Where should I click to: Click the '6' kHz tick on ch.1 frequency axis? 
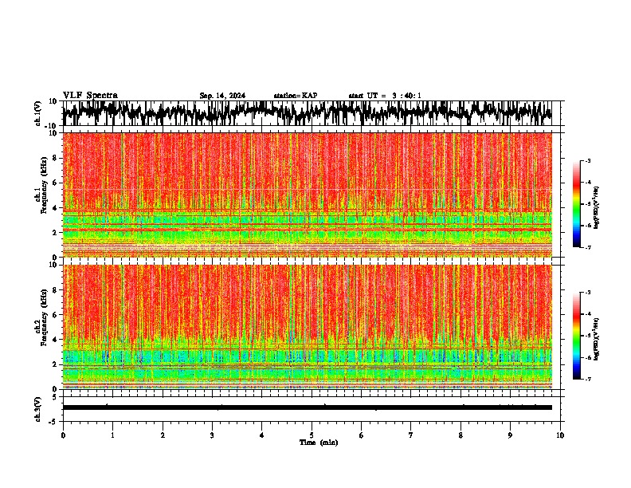click(55, 183)
